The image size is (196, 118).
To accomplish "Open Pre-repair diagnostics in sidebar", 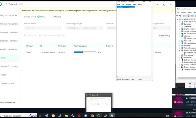I will (x=9, y=24).
